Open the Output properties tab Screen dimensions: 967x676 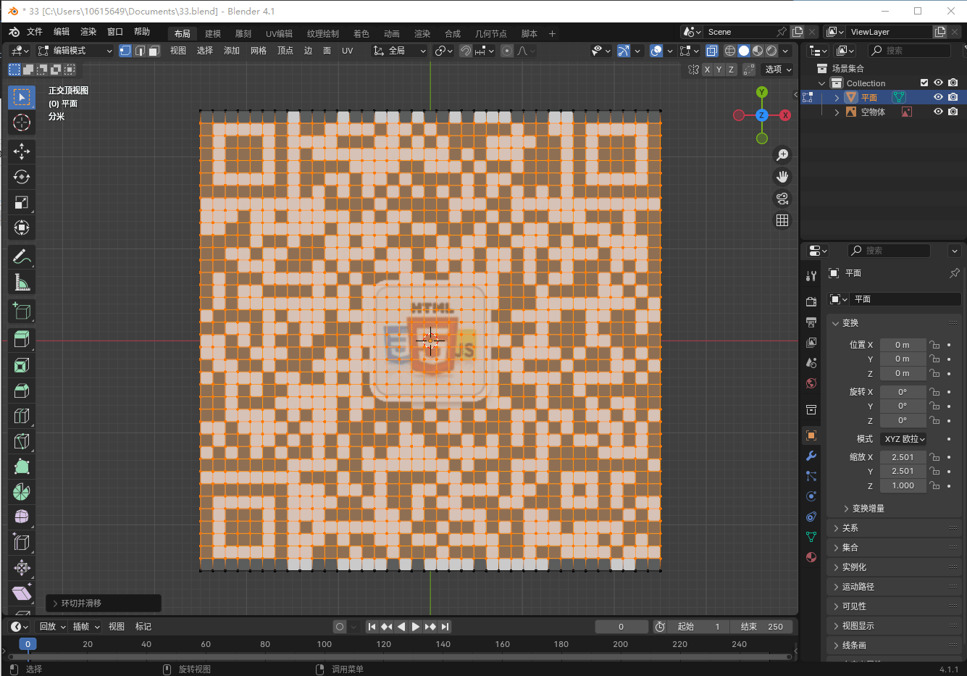click(x=811, y=322)
